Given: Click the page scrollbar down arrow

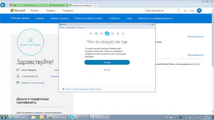Looking at the screenshot, I should 213,112.
